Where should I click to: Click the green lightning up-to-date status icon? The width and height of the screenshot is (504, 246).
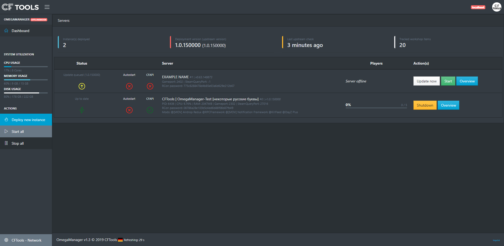(x=82, y=110)
